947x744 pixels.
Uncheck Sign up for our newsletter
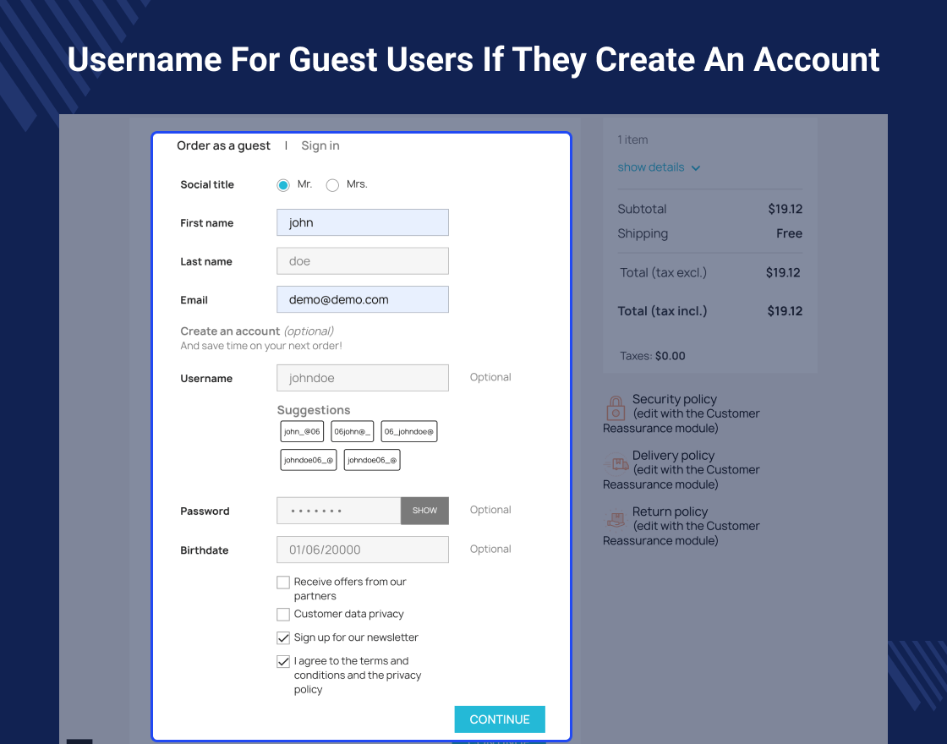[282, 637]
